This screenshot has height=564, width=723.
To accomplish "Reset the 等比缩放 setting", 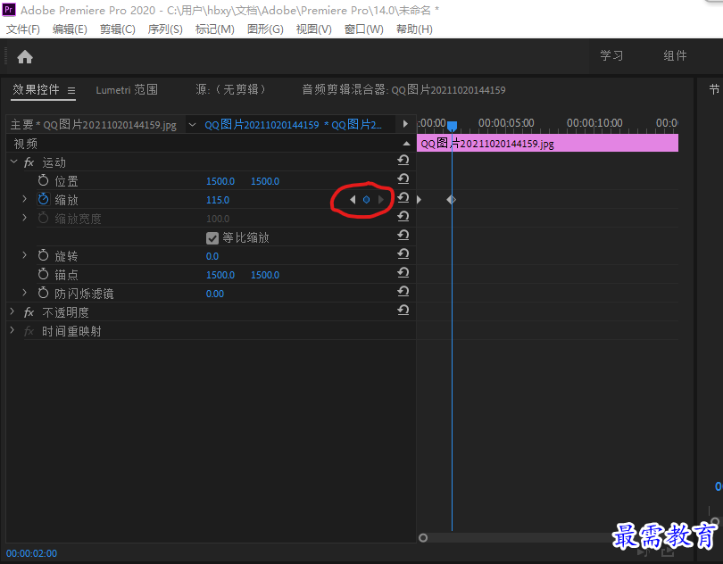I will [x=403, y=236].
